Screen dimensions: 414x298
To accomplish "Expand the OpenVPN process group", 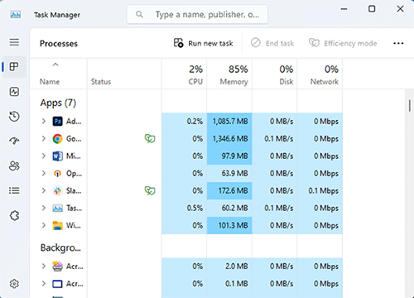I will click(44, 173).
